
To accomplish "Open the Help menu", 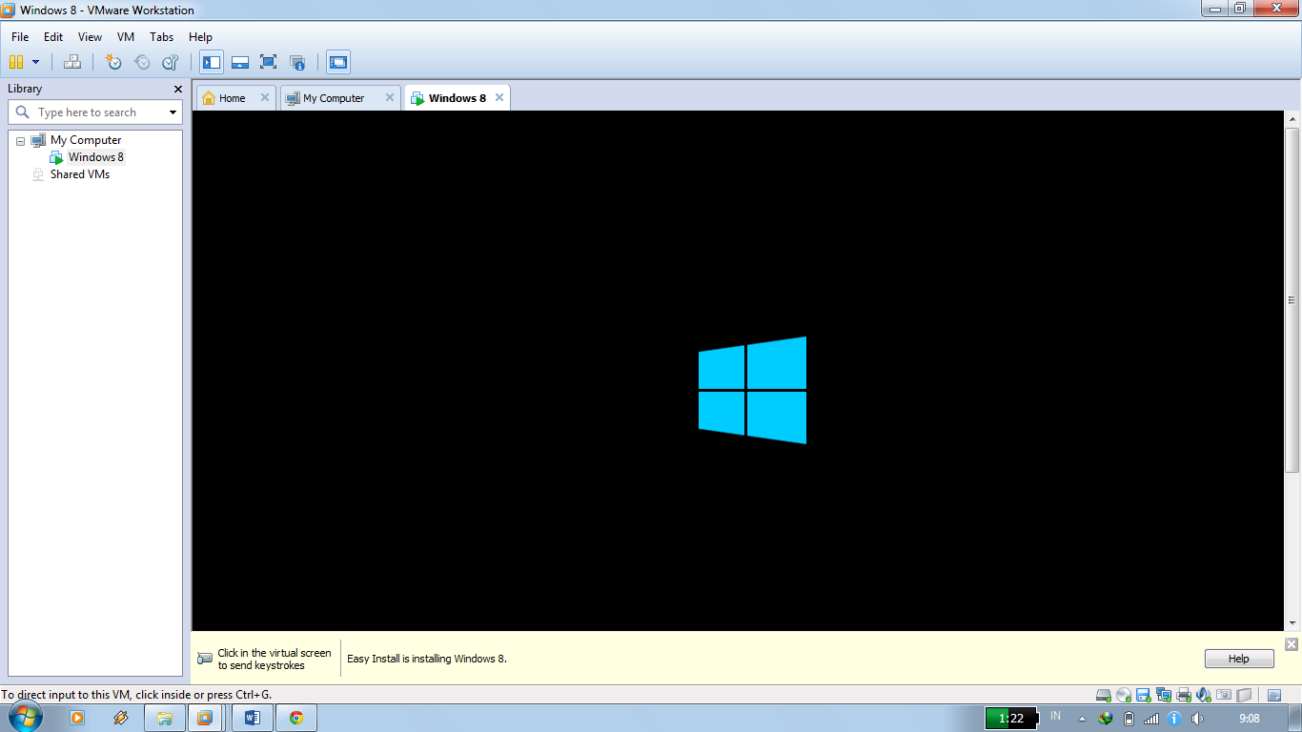I will coord(200,37).
